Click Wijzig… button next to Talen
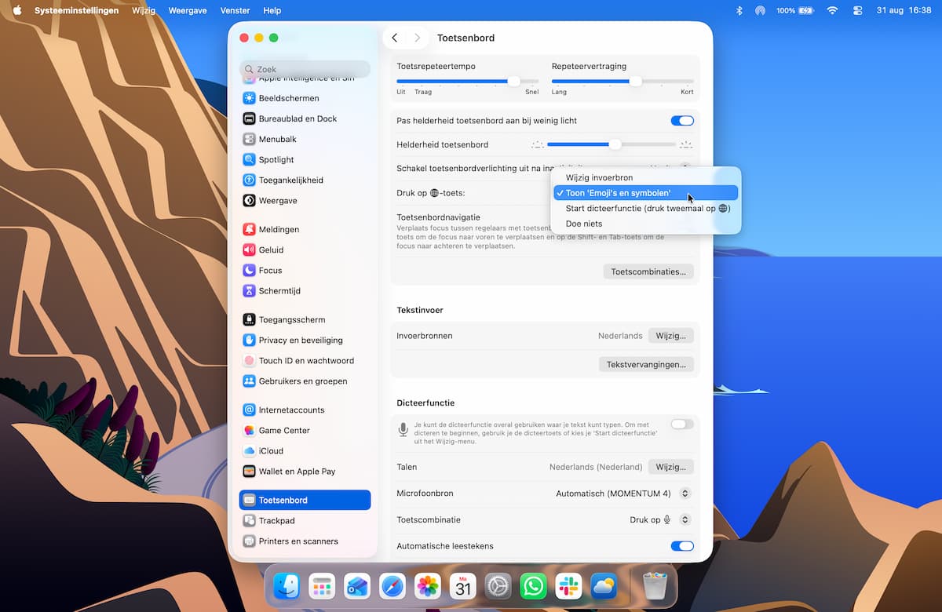 coord(671,467)
